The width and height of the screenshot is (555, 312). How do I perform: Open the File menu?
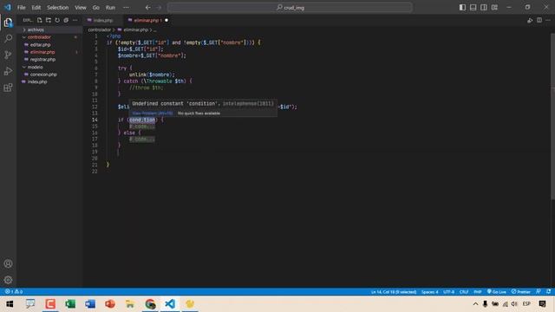[21, 8]
